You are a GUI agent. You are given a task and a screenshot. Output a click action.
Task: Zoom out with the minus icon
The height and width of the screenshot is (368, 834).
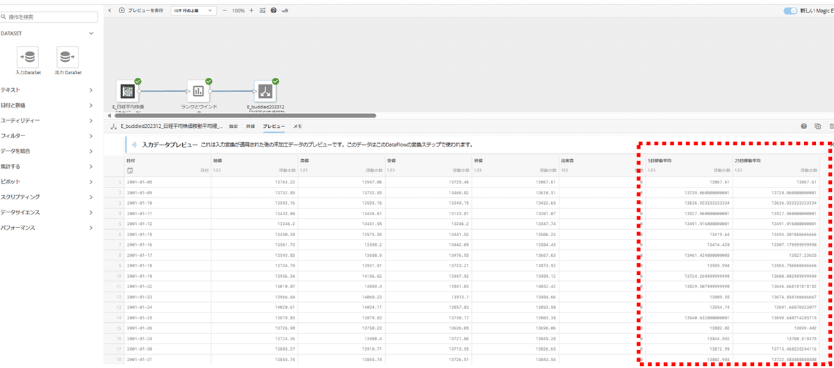click(225, 11)
